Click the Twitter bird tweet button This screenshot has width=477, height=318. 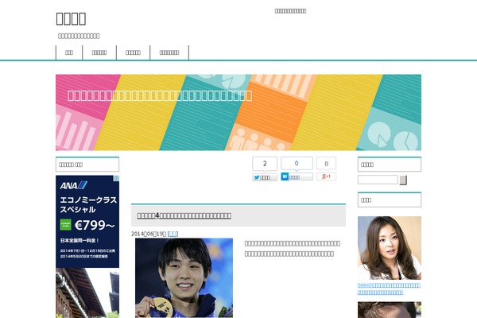[x=265, y=177]
